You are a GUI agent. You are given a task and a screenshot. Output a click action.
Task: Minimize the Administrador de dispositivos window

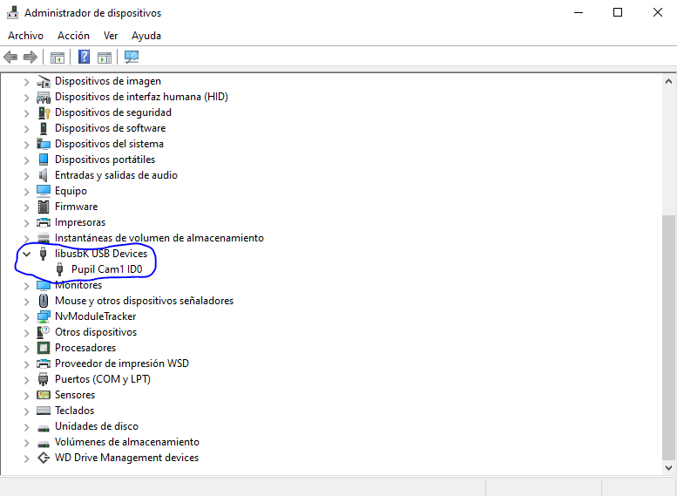pos(579,12)
